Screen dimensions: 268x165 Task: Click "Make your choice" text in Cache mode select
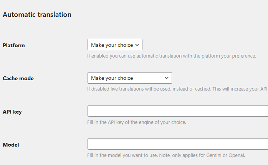click(112, 78)
